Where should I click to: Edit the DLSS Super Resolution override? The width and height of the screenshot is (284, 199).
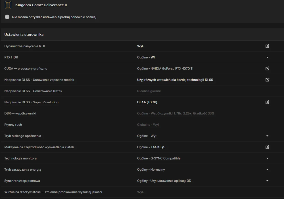point(267,102)
